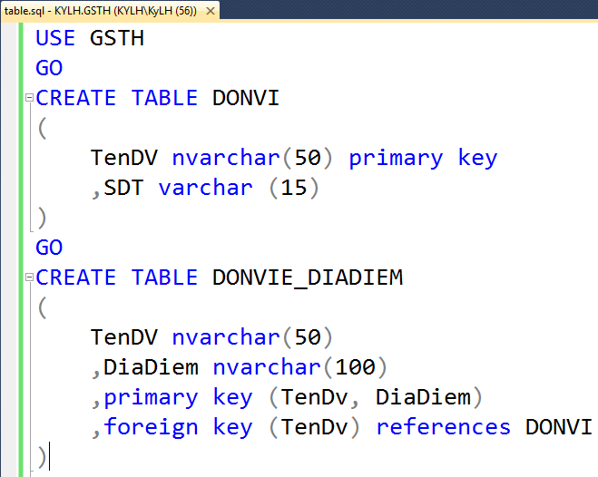Click the DiaDiem column name

(151, 367)
